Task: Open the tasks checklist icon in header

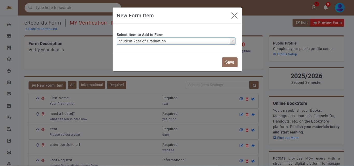Action: [x=314, y=7]
